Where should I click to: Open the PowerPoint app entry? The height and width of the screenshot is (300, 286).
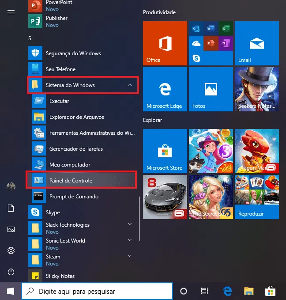tap(82, 6)
